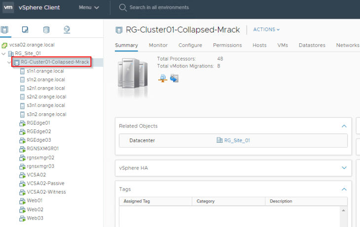Select rgnsxmgr02 in the inventory tree
The height and width of the screenshot is (227, 360).
(x=40, y=158)
